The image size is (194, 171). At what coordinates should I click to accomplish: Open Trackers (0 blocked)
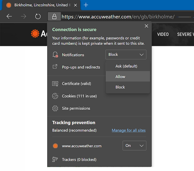(x=79, y=160)
